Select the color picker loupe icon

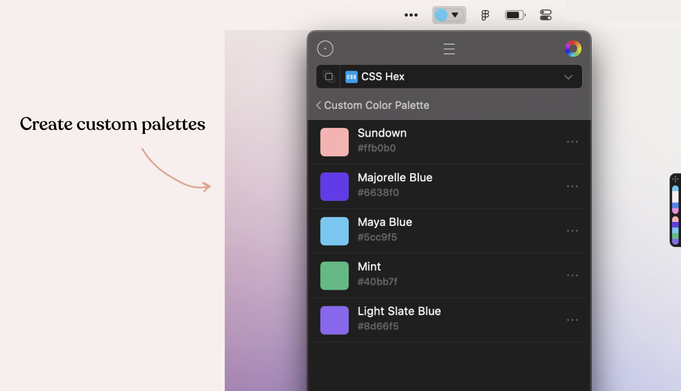(x=326, y=48)
